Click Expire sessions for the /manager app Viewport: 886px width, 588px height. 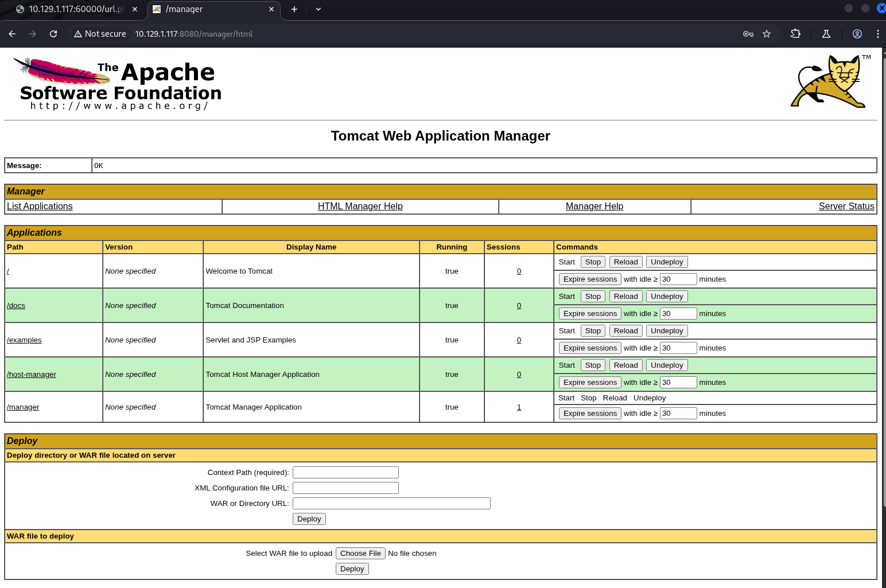[590, 414]
